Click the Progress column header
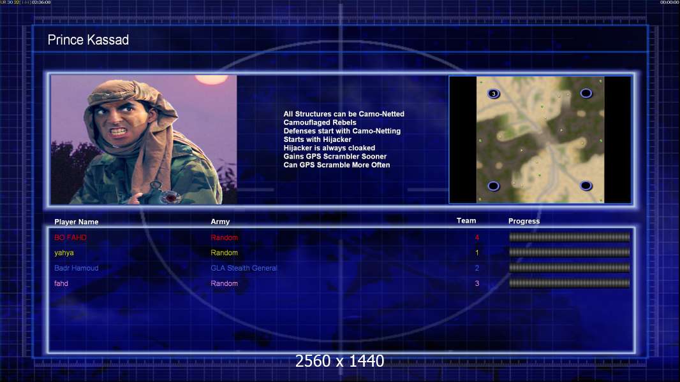The width and height of the screenshot is (680, 382). [x=524, y=221]
